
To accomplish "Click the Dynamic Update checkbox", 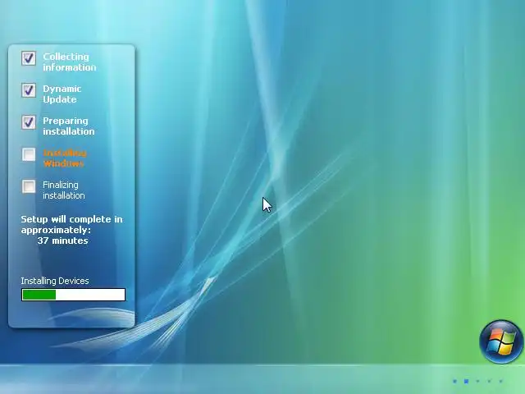I will (x=29, y=90).
